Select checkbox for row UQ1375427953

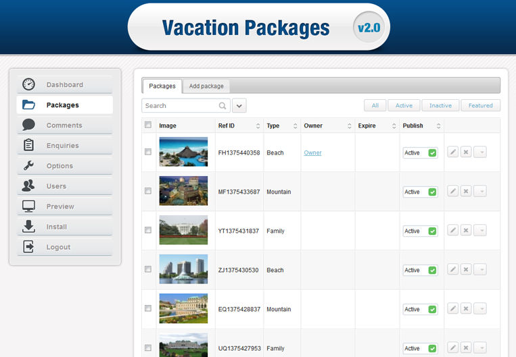pyautogui.click(x=148, y=348)
